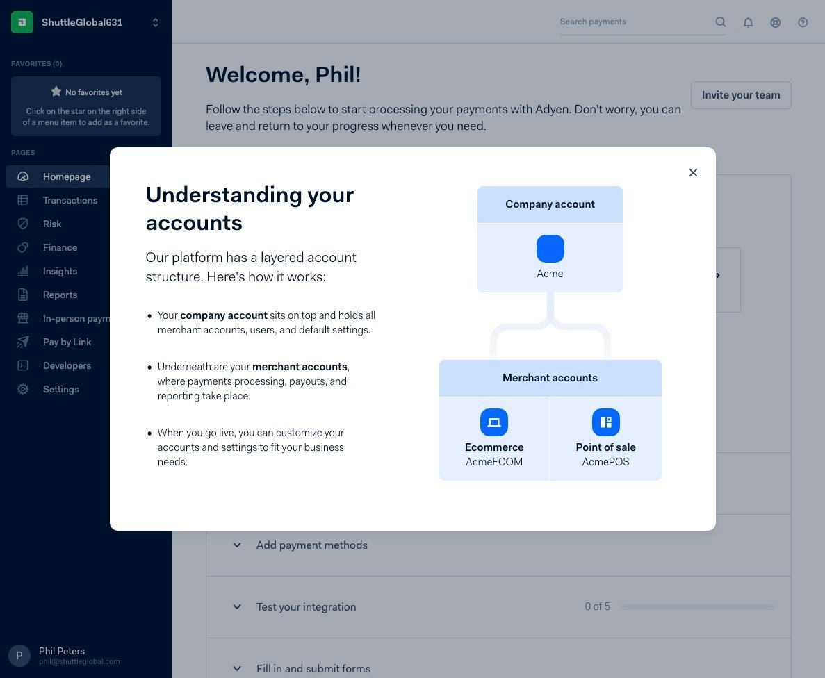Click the Pay by Link paper-plane icon
Viewport: 825px width, 678px height.
(x=23, y=342)
